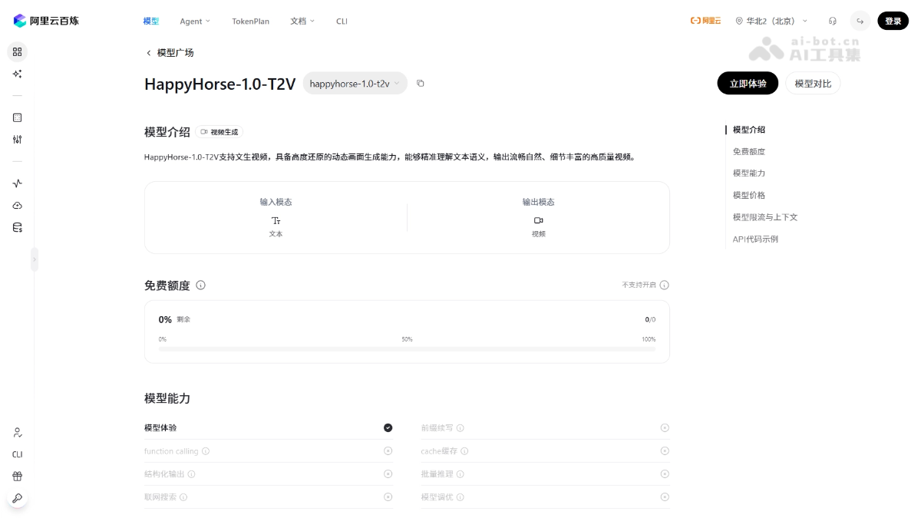Open the key icon at the sidebar bottom
Image resolution: width=921 pixels, height=518 pixels.
[17, 498]
